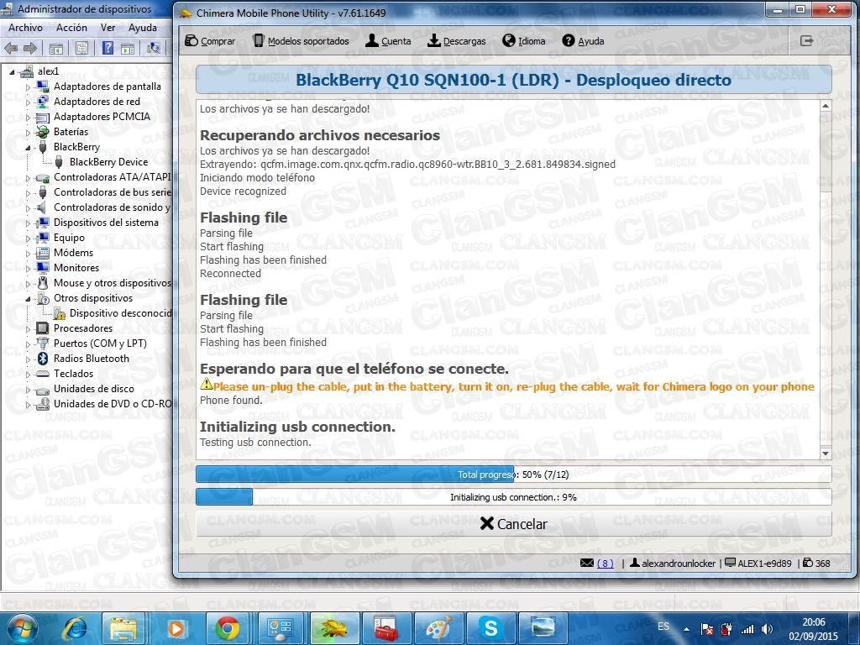Select Unidades de disco
The width and height of the screenshot is (860, 645).
tap(94, 388)
